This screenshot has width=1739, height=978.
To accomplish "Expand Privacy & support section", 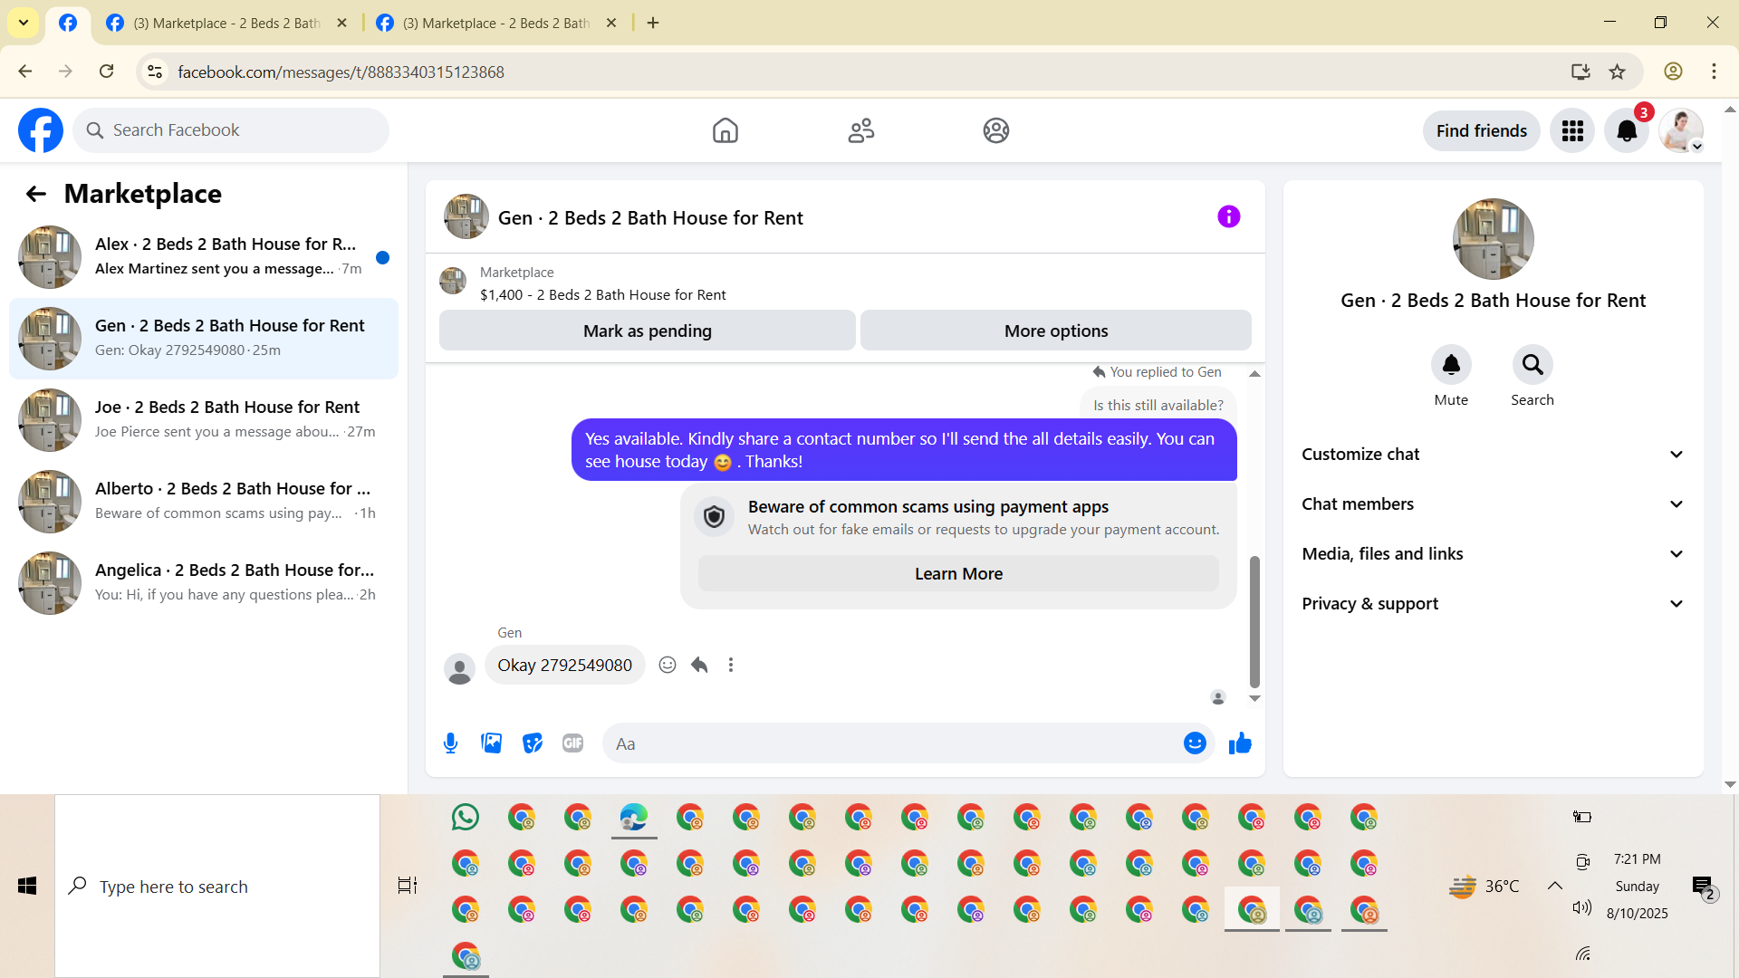I will [1493, 604].
